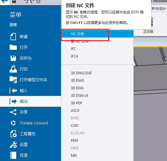The height and width of the screenshot is (161, 167).
Task: Click the Share icon
Action: tap(13, 112)
